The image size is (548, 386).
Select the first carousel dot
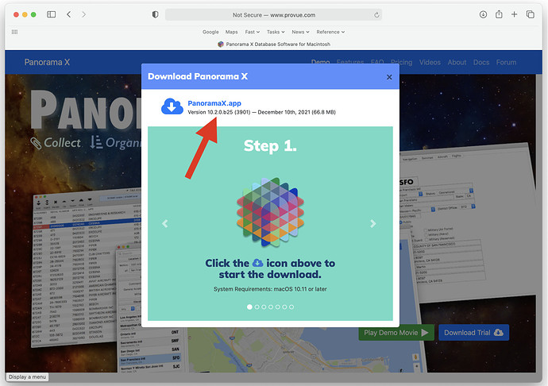[249, 307]
